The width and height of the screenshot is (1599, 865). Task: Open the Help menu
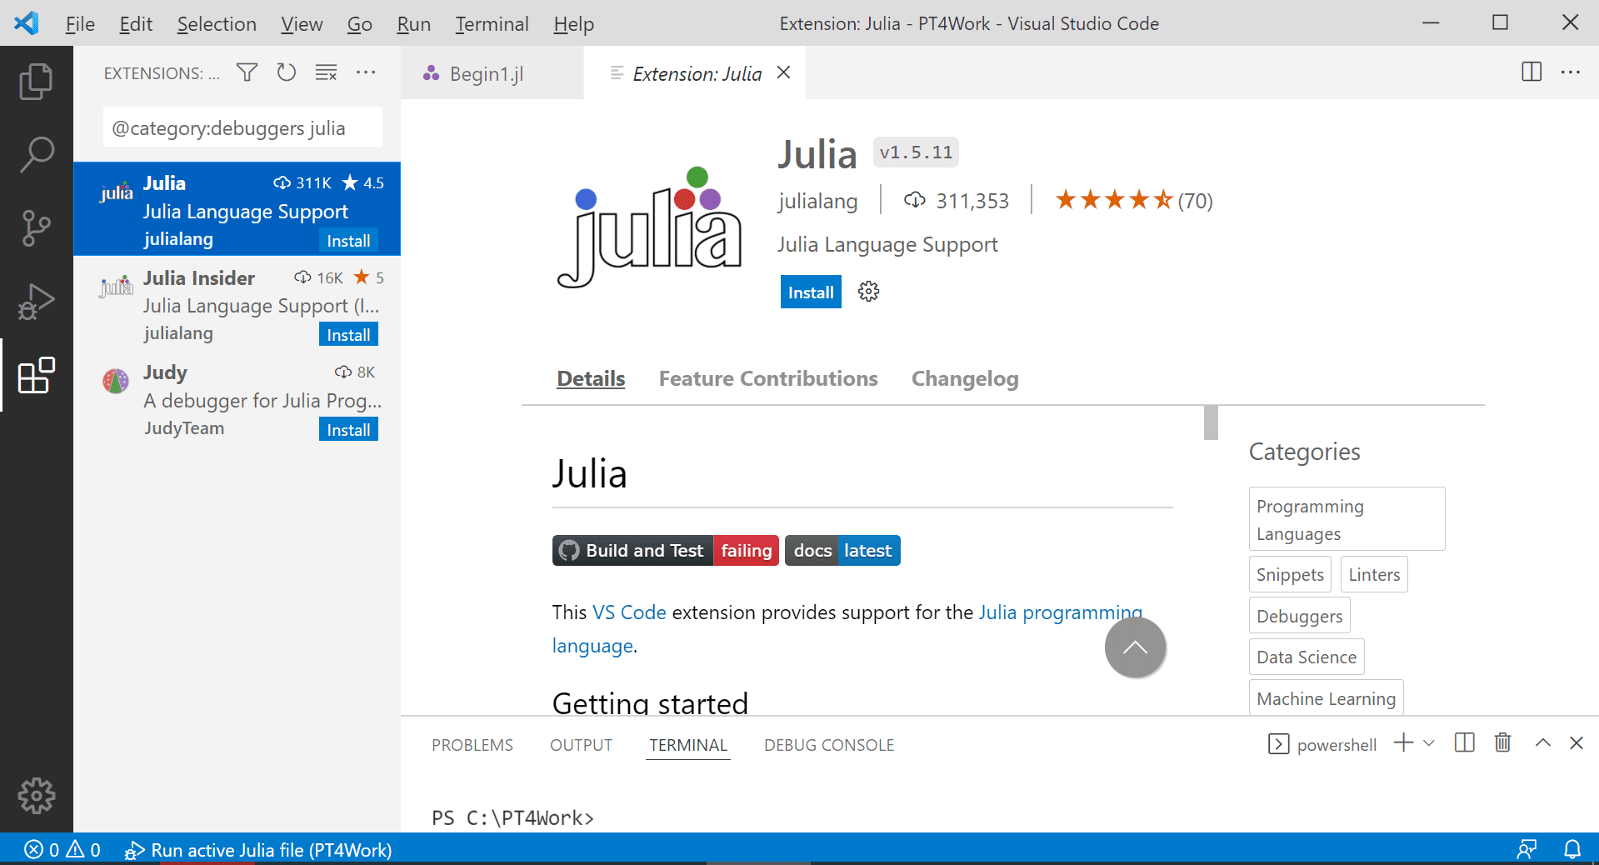coord(574,24)
